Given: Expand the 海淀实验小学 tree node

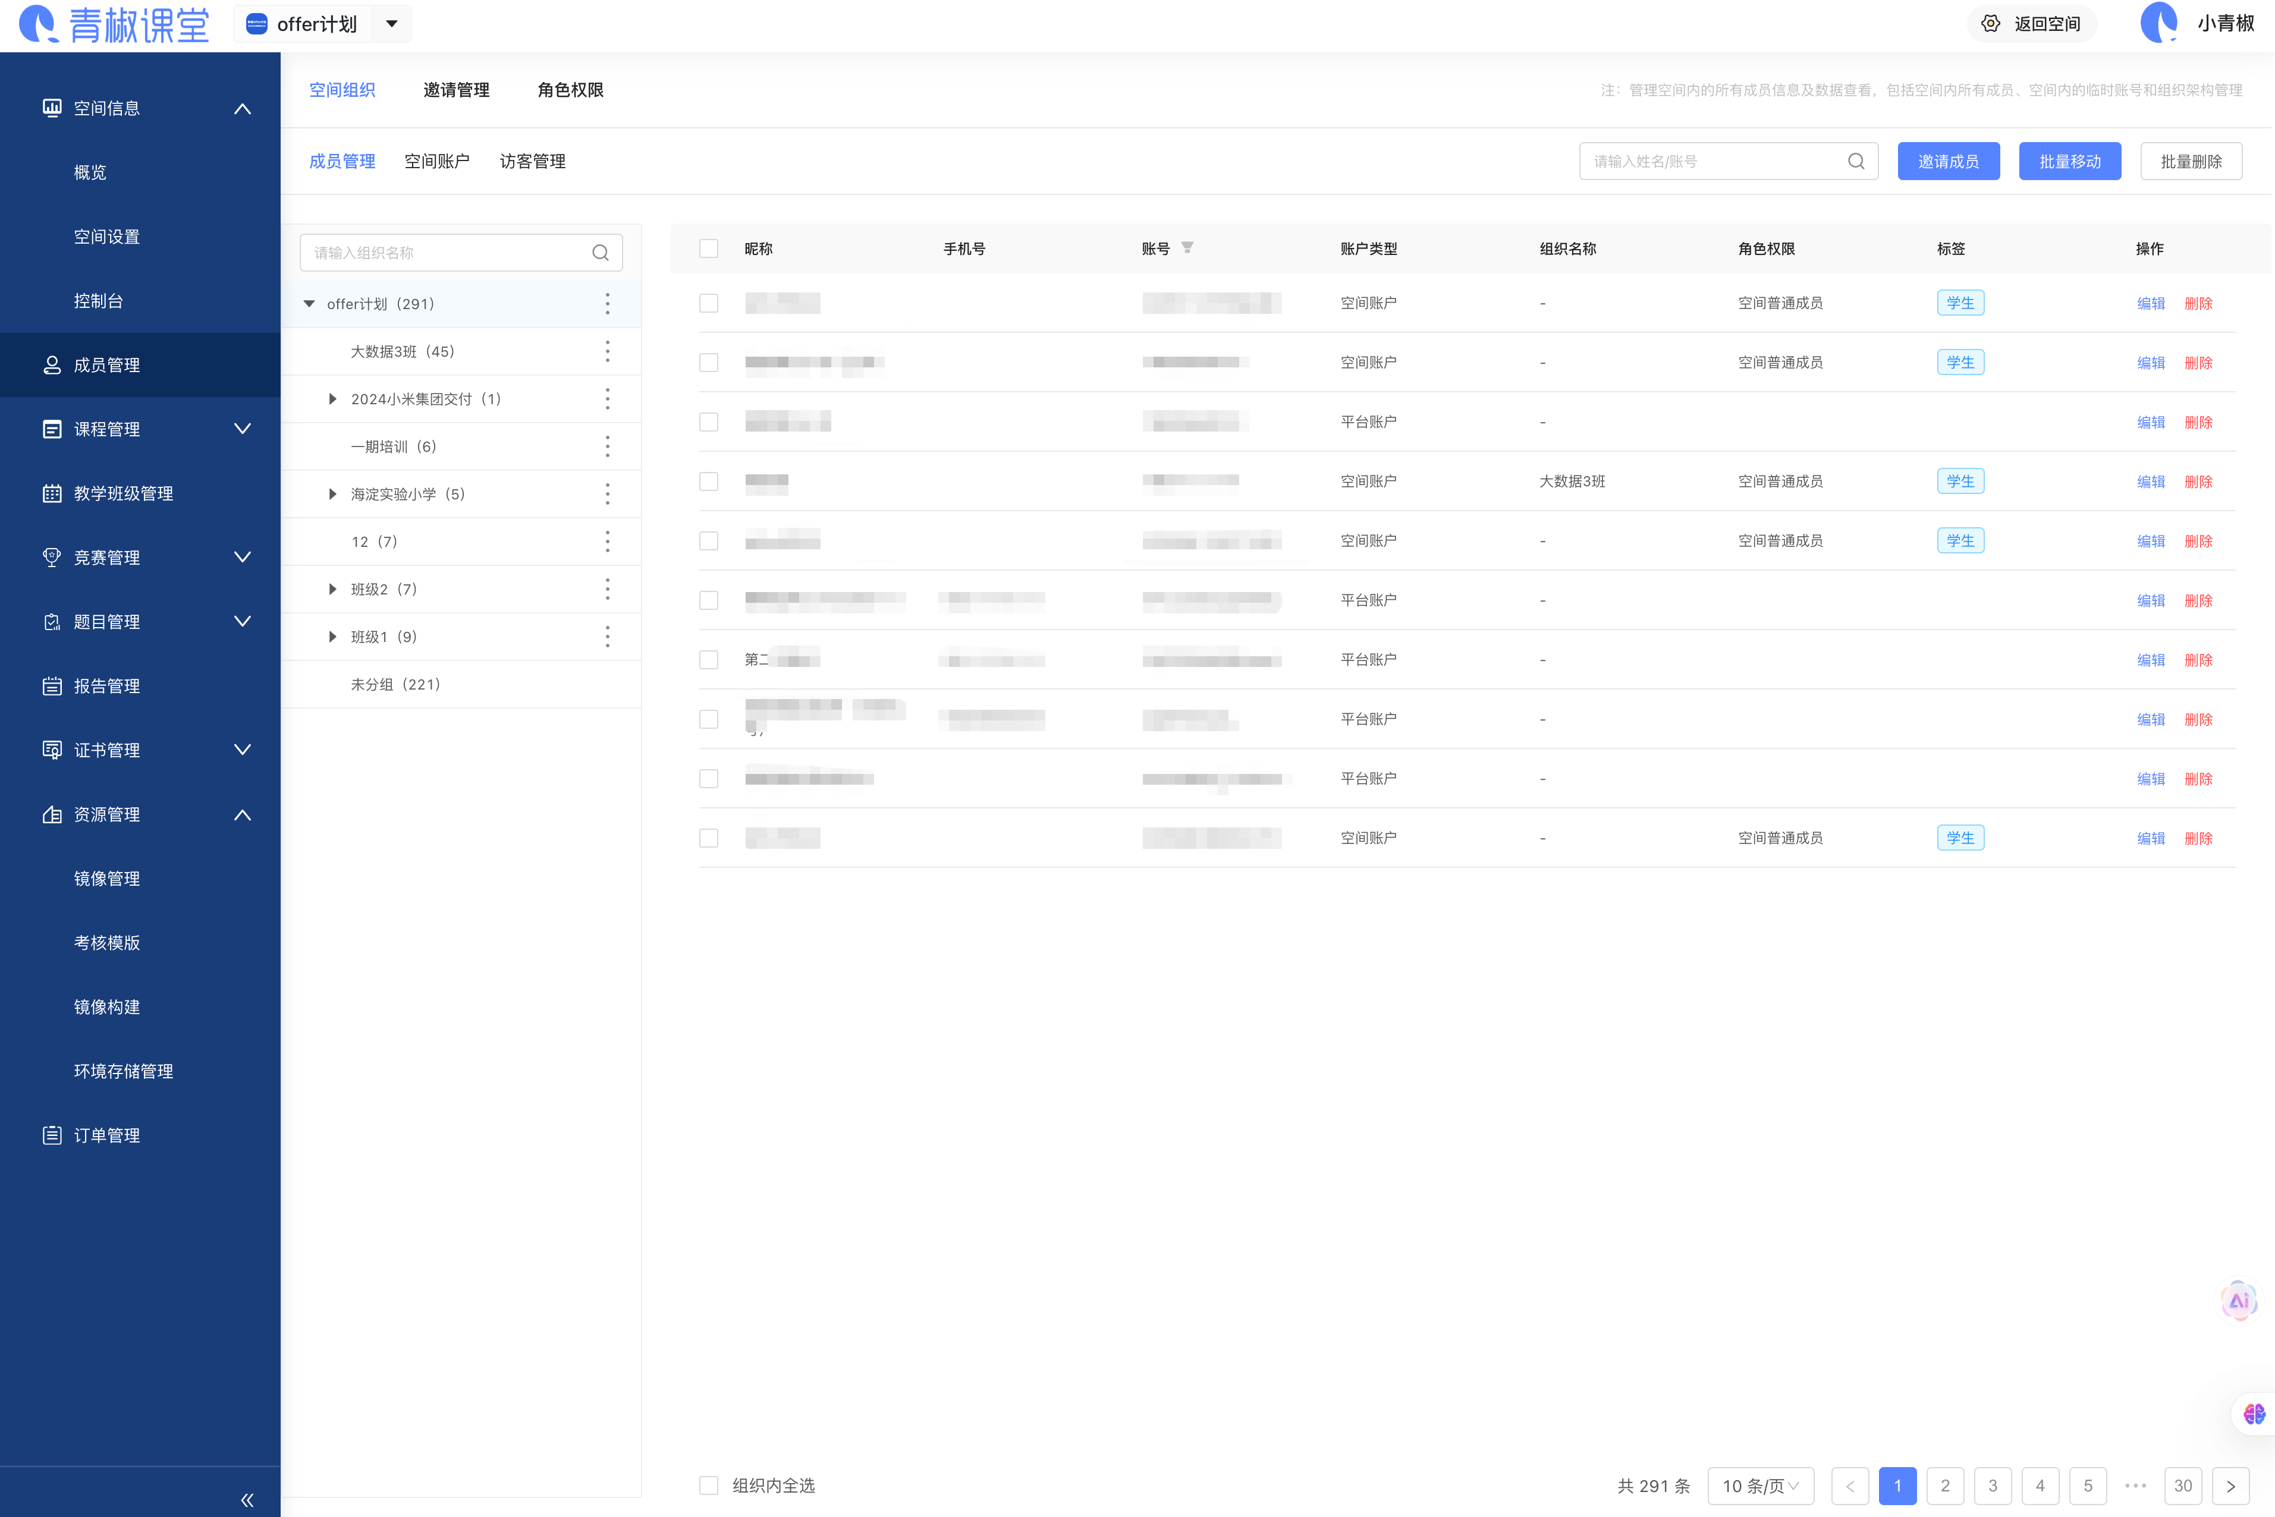Looking at the screenshot, I should 332,495.
